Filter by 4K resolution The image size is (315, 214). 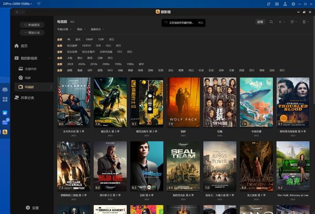tap(69, 39)
